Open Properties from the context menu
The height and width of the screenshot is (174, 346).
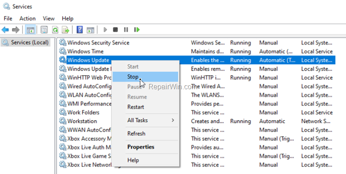(x=145, y=147)
